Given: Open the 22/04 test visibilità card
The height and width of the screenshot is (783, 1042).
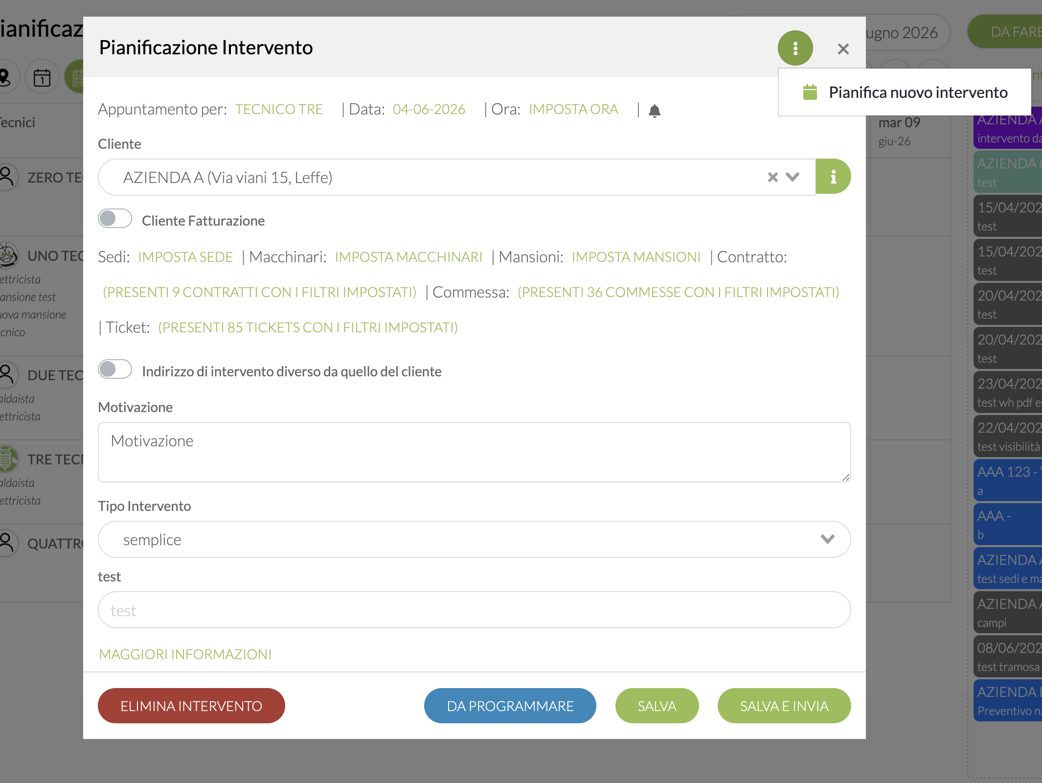Looking at the screenshot, I should point(1008,436).
